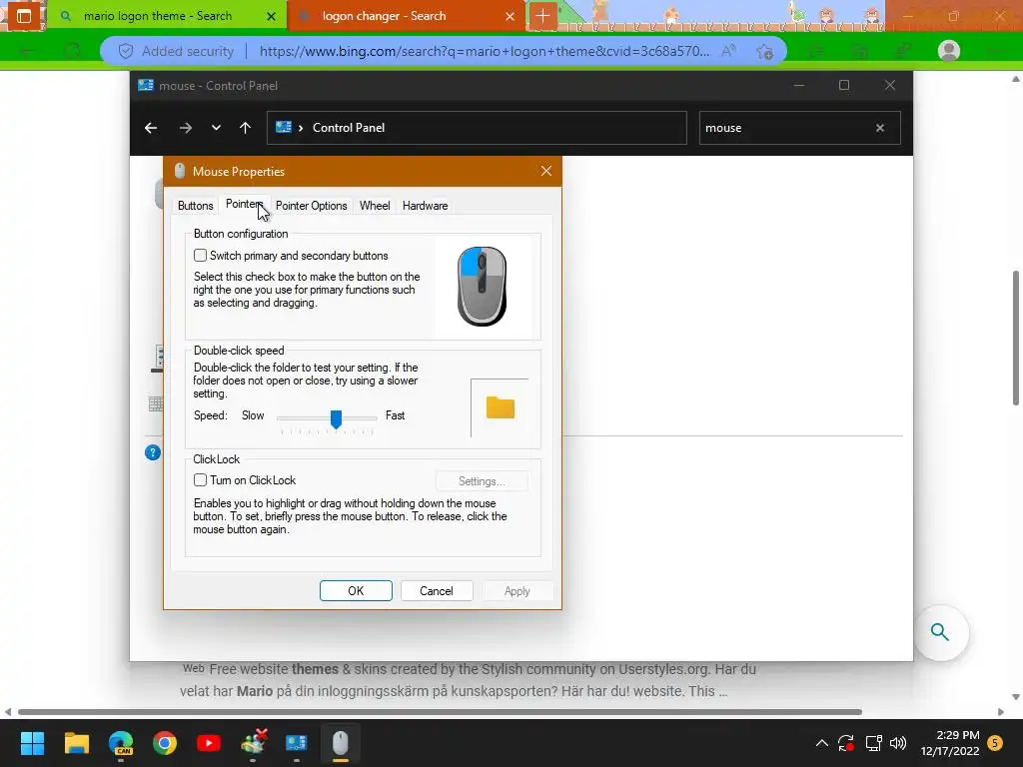Switch to mario logon theme browser tab
Screen dimensions: 1023x767
pyautogui.click(x=157, y=16)
